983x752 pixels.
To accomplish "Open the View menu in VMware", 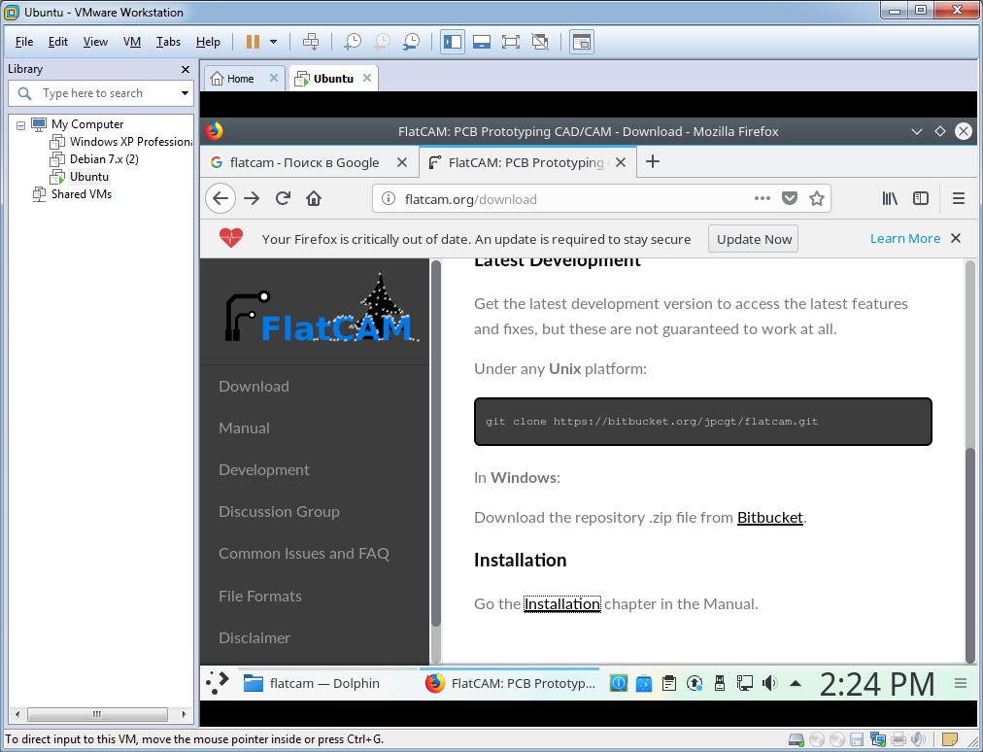I will pyautogui.click(x=95, y=42).
